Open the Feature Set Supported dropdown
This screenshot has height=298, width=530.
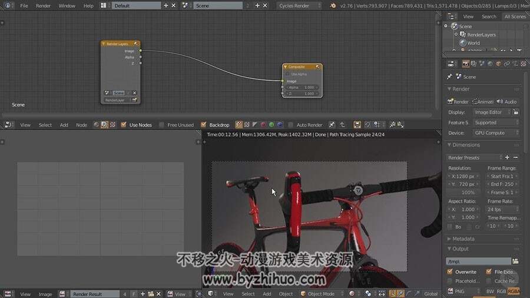click(496, 122)
